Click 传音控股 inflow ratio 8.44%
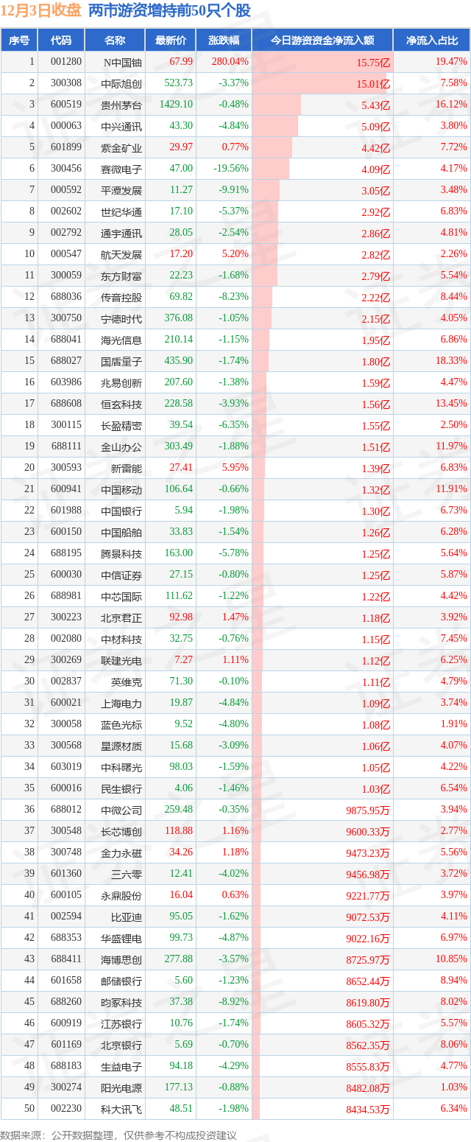This screenshot has width=471, height=1142. point(453,297)
